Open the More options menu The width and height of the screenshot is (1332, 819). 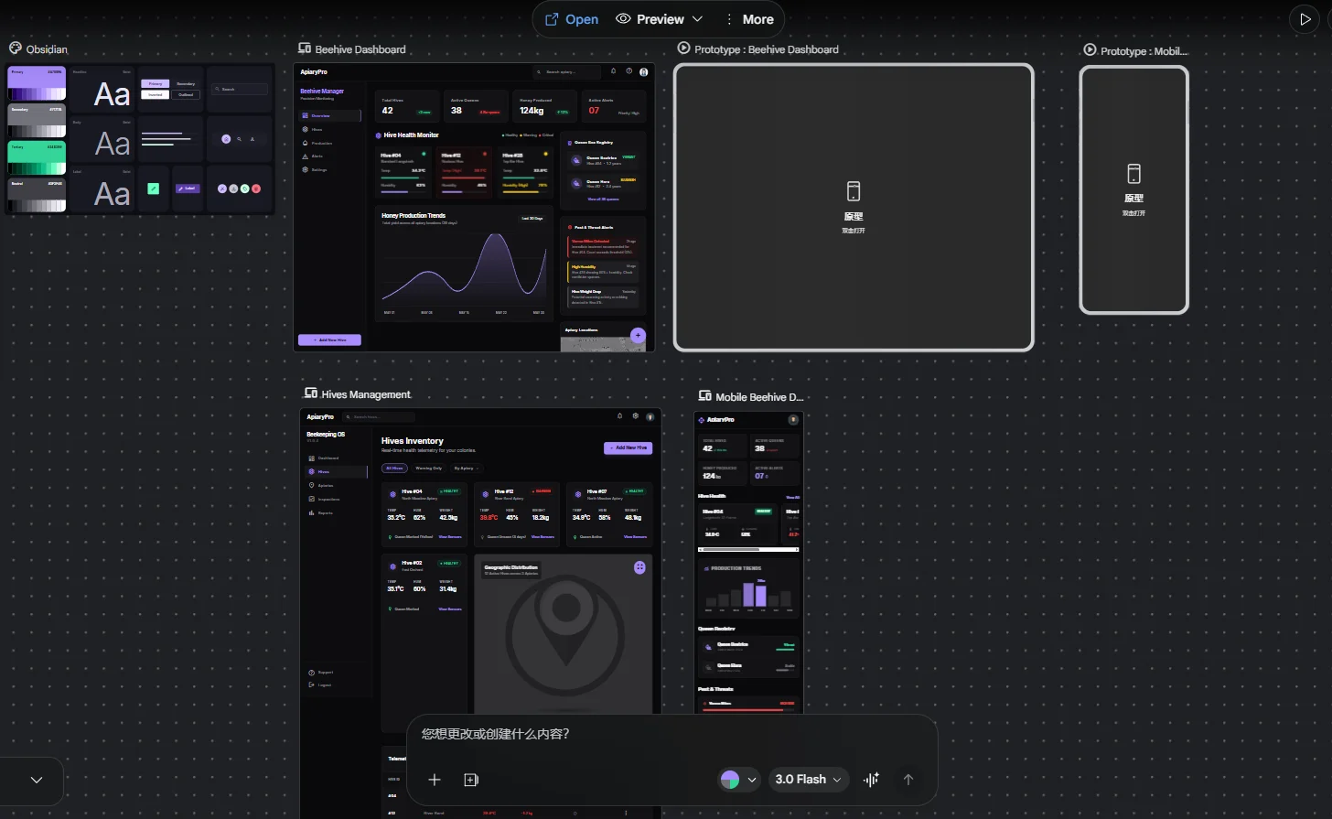click(748, 19)
